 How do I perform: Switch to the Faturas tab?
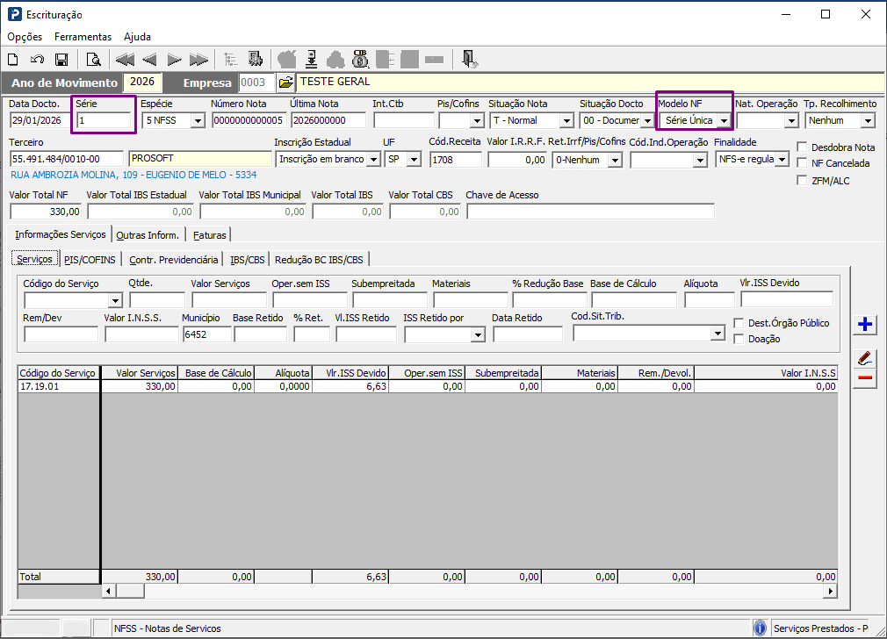[209, 234]
